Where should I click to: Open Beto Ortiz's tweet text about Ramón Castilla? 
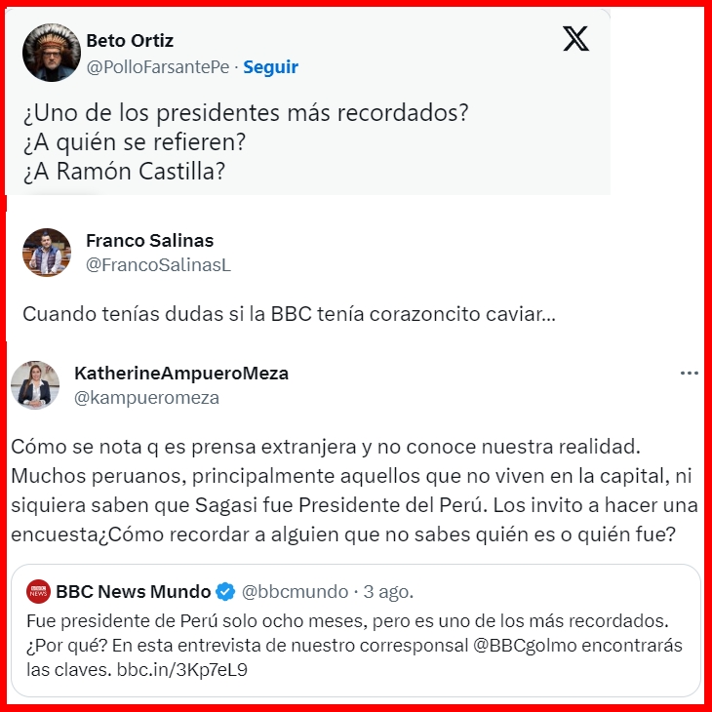tap(246, 142)
